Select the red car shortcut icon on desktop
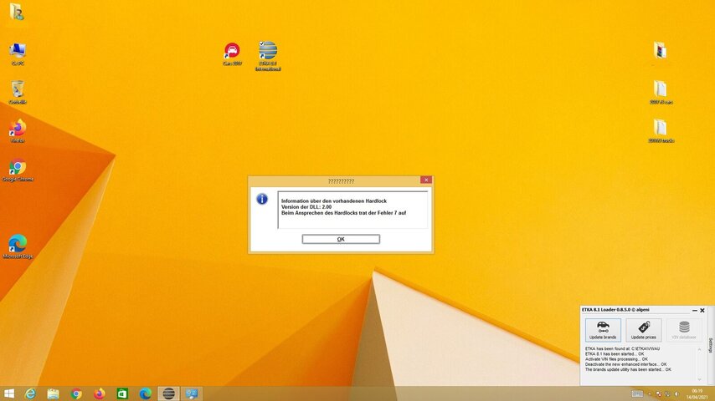 [x=232, y=53]
